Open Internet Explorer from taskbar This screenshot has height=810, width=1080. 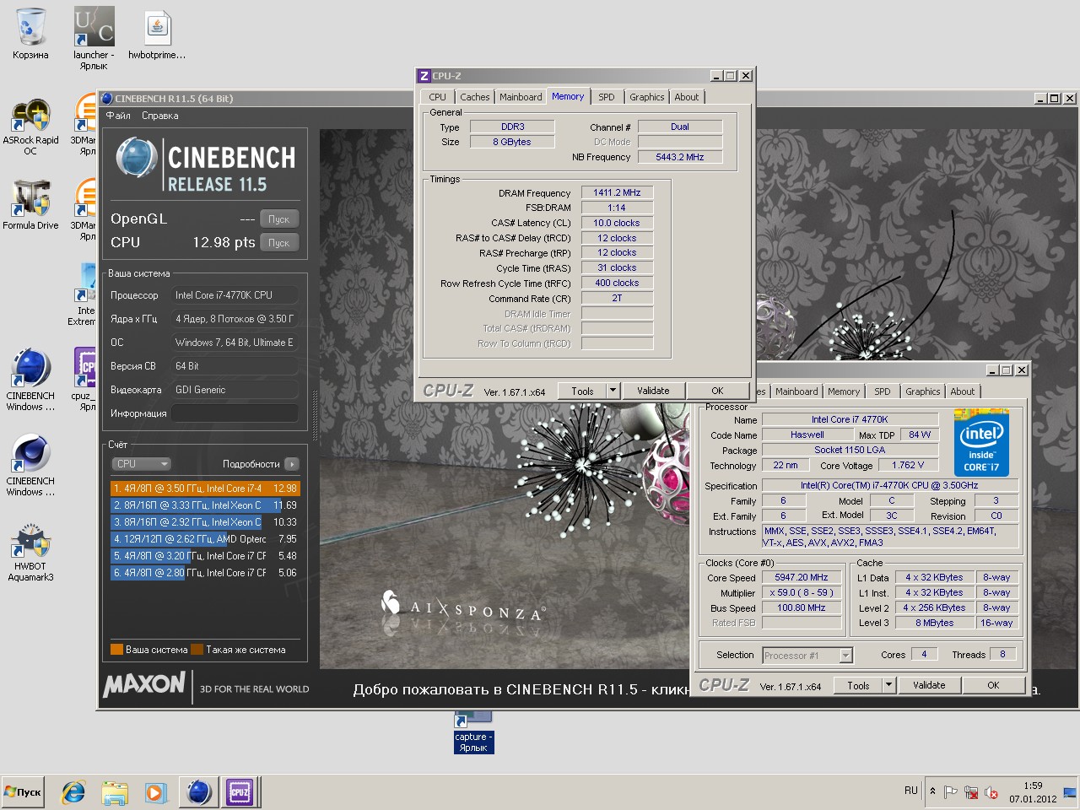73,792
